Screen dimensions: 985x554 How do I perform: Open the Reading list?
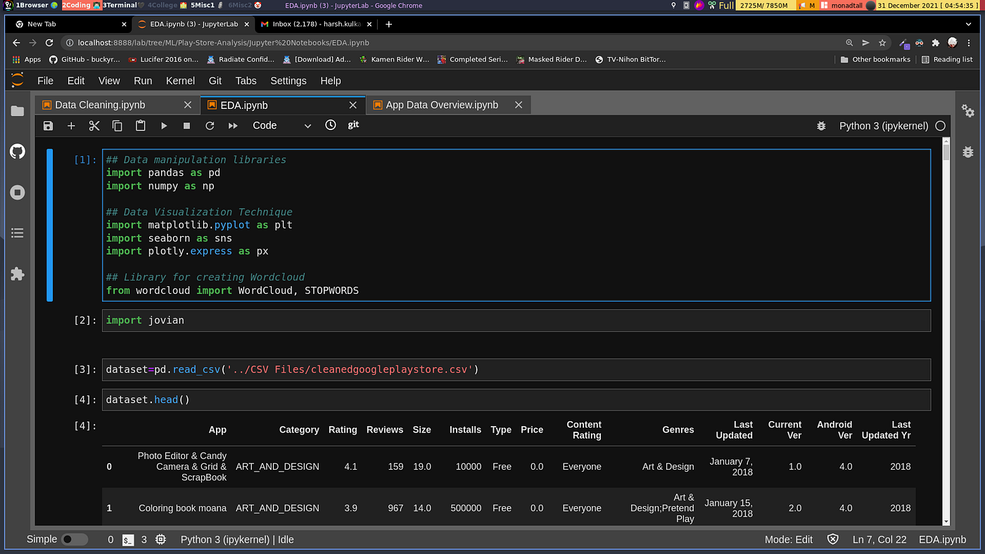click(x=947, y=60)
